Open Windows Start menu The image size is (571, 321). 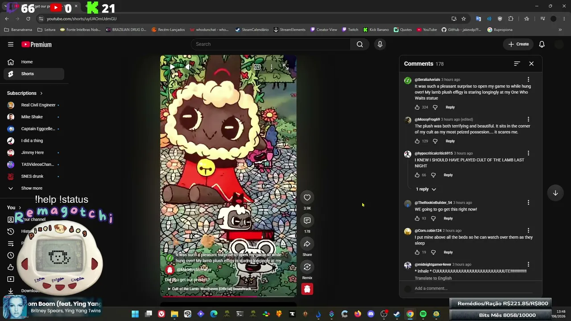tap(135, 314)
